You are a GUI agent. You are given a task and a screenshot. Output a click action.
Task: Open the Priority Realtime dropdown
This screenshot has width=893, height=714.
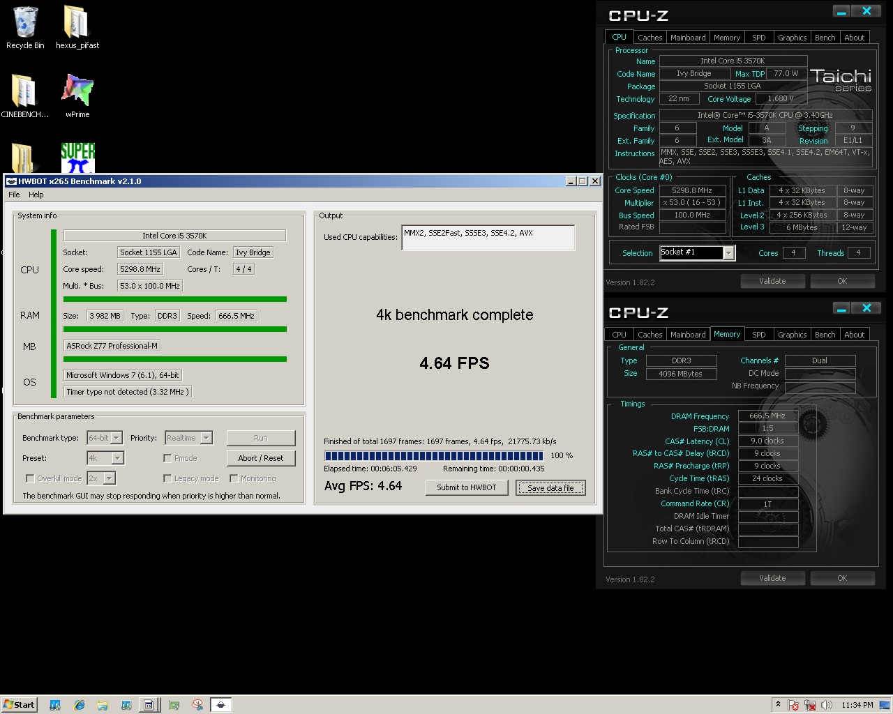click(188, 438)
